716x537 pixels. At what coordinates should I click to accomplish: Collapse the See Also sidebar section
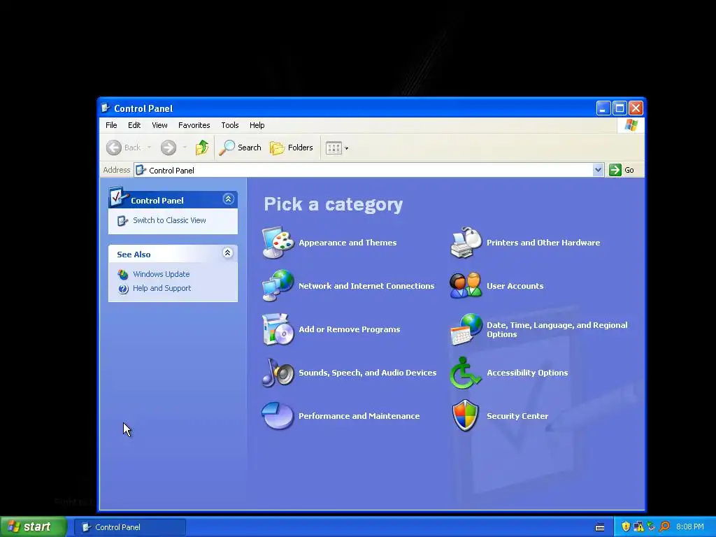227,253
